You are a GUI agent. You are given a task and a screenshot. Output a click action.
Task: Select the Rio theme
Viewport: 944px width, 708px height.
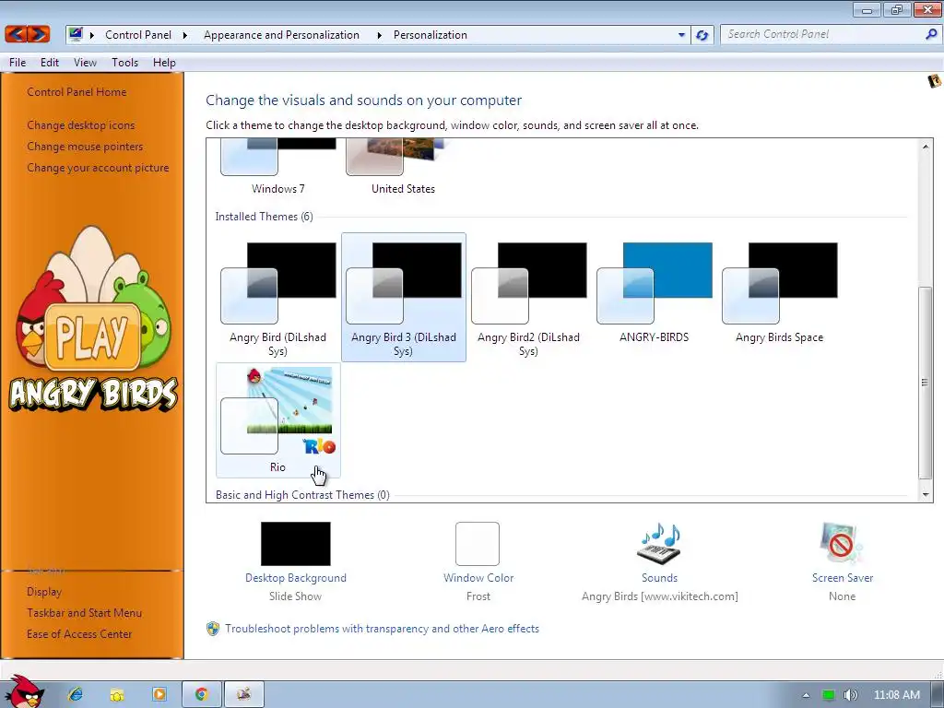point(278,420)
